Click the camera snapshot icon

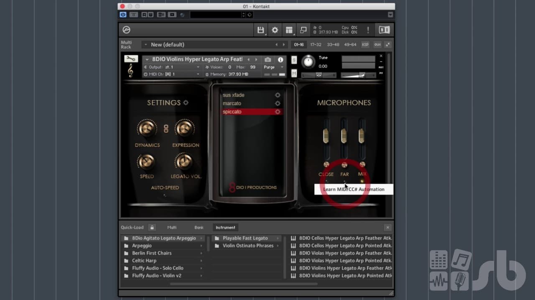pos(268,60)
